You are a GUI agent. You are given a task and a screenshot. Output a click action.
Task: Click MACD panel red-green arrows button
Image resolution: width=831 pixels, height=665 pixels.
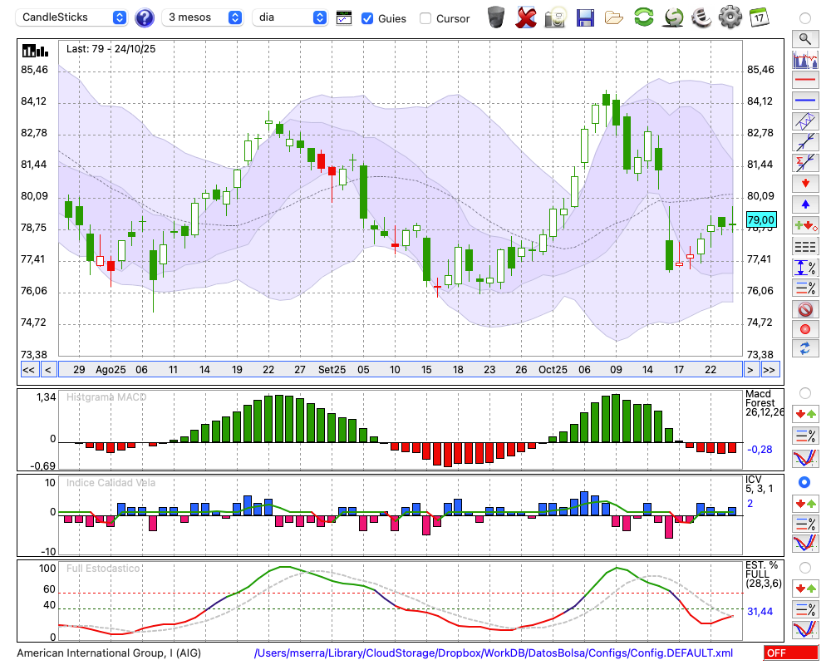[x=805, y=414]
